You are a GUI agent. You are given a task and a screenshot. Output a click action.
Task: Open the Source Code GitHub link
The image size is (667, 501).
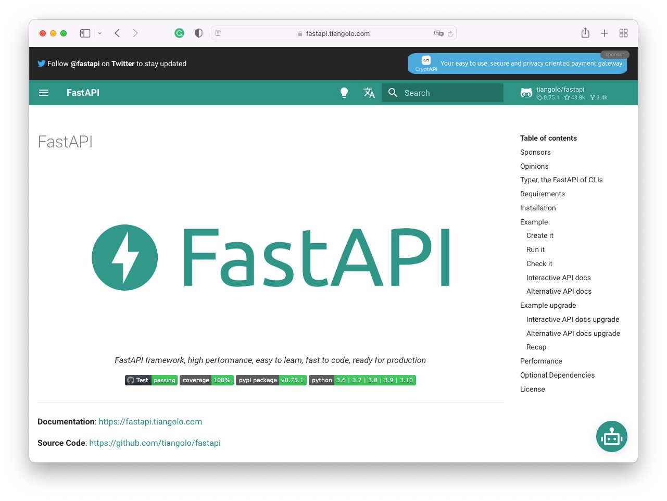(x=155, y=443)
